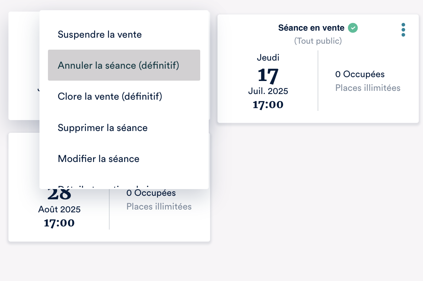Click the Séance en vente status title

coord(311,28)
